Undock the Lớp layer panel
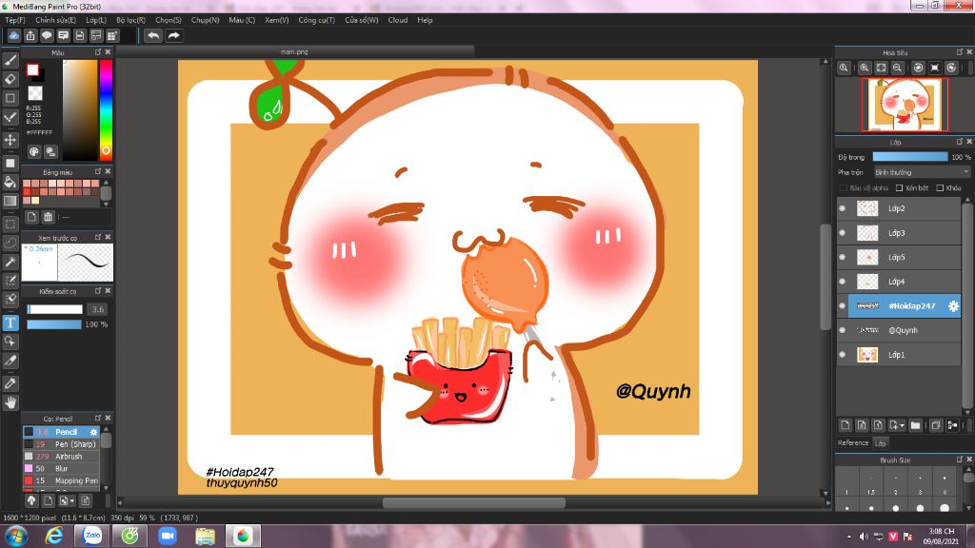975x548 pixels. [959, 142]
